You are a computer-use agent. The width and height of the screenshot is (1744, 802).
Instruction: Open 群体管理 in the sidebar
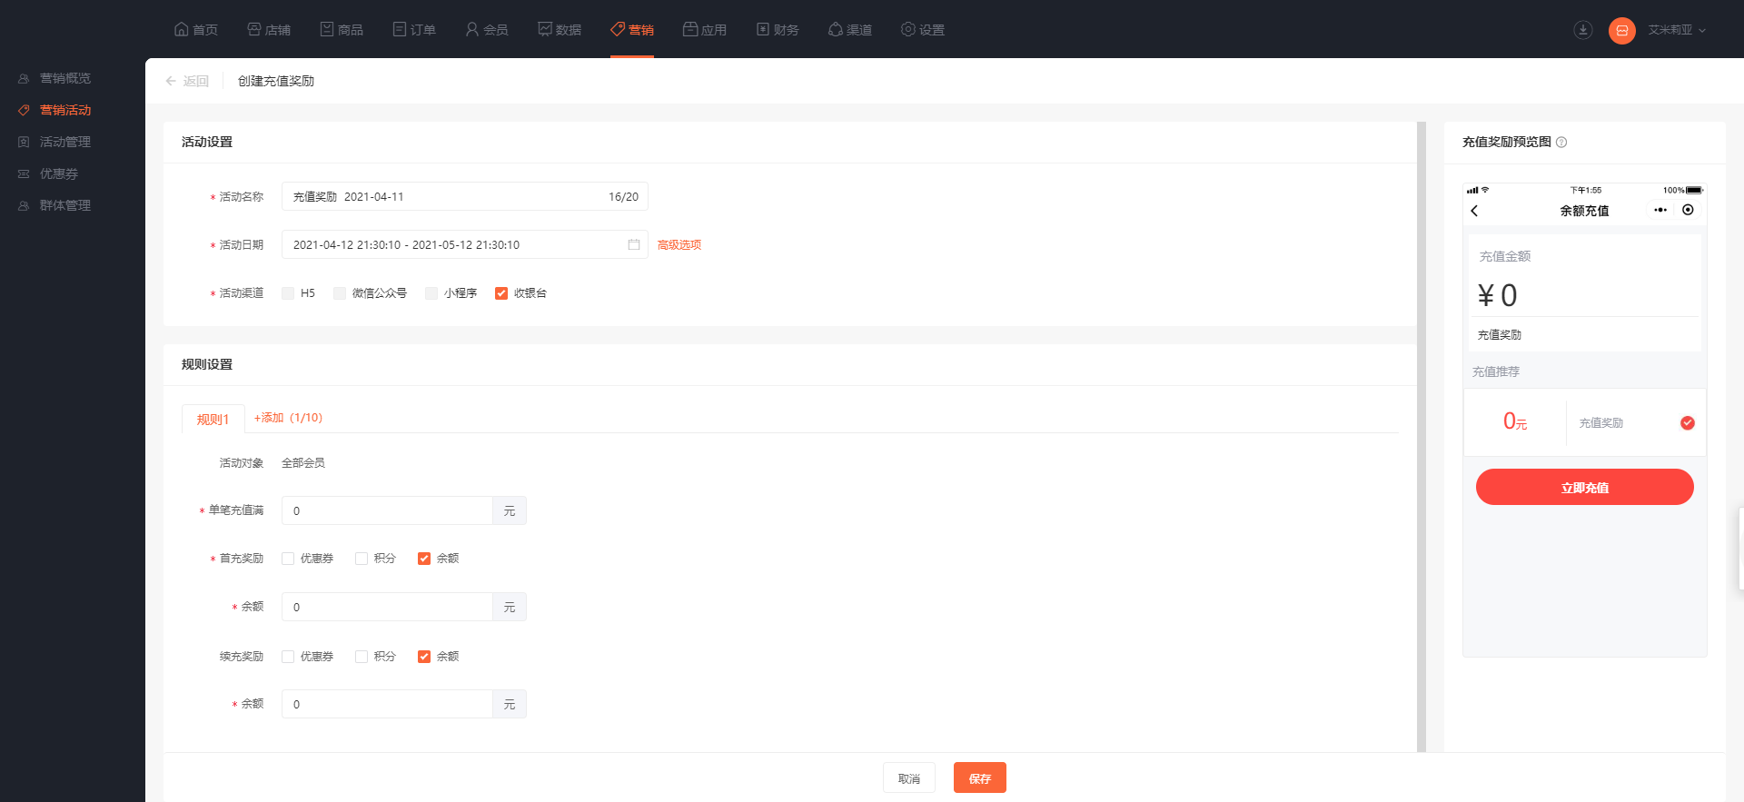pyautogui.click(x=54, y=205)
